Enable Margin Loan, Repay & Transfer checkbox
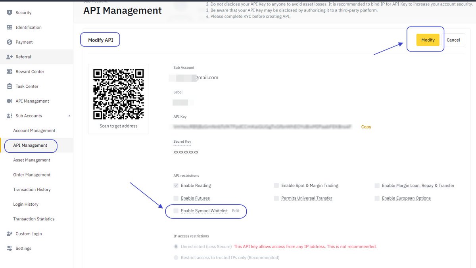Viewport: 476px width, 268px height. 377,185
